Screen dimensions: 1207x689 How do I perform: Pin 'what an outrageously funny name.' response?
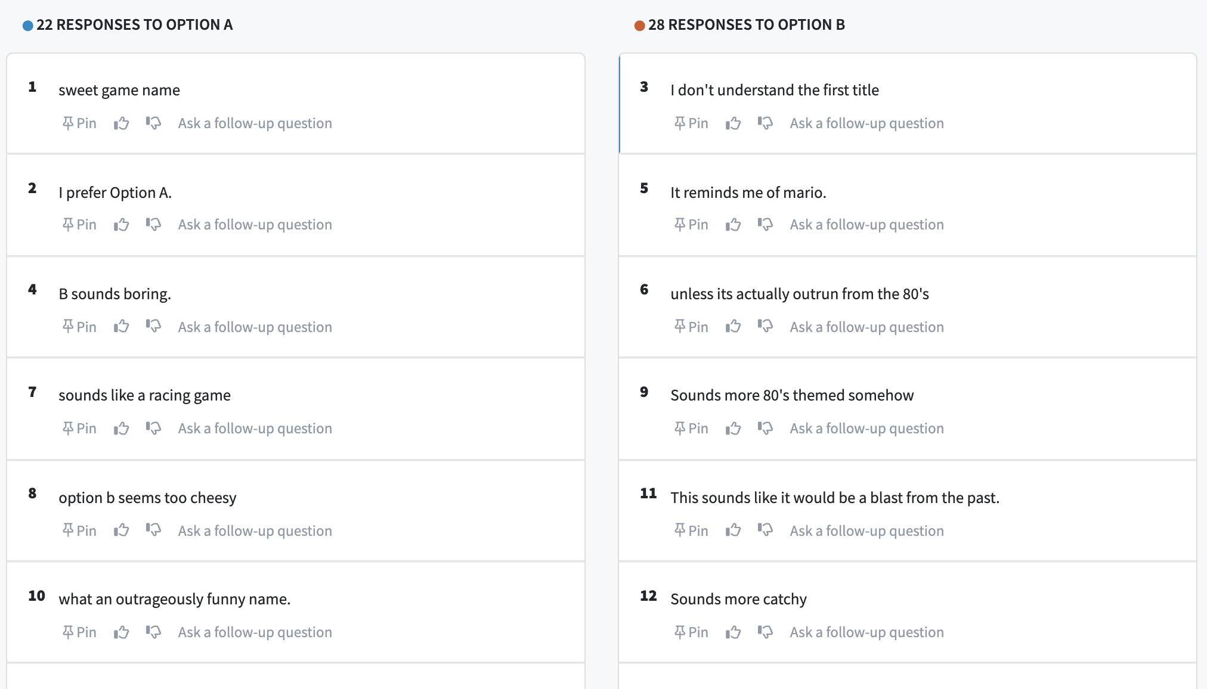click(79, 632)
